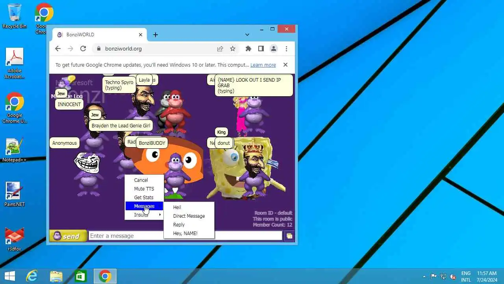Click the Anonymous name tag
This screenshot has width=504, height=284.
coord(65,143)
